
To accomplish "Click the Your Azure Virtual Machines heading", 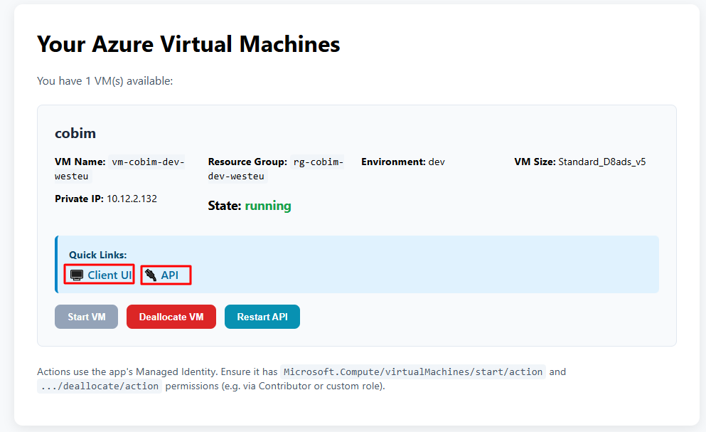I will point(188,44).
